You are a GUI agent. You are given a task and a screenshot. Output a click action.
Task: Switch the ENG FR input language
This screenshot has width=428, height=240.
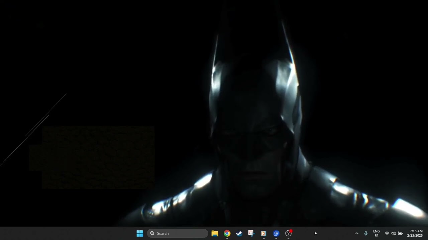click(x=377, y=233)
